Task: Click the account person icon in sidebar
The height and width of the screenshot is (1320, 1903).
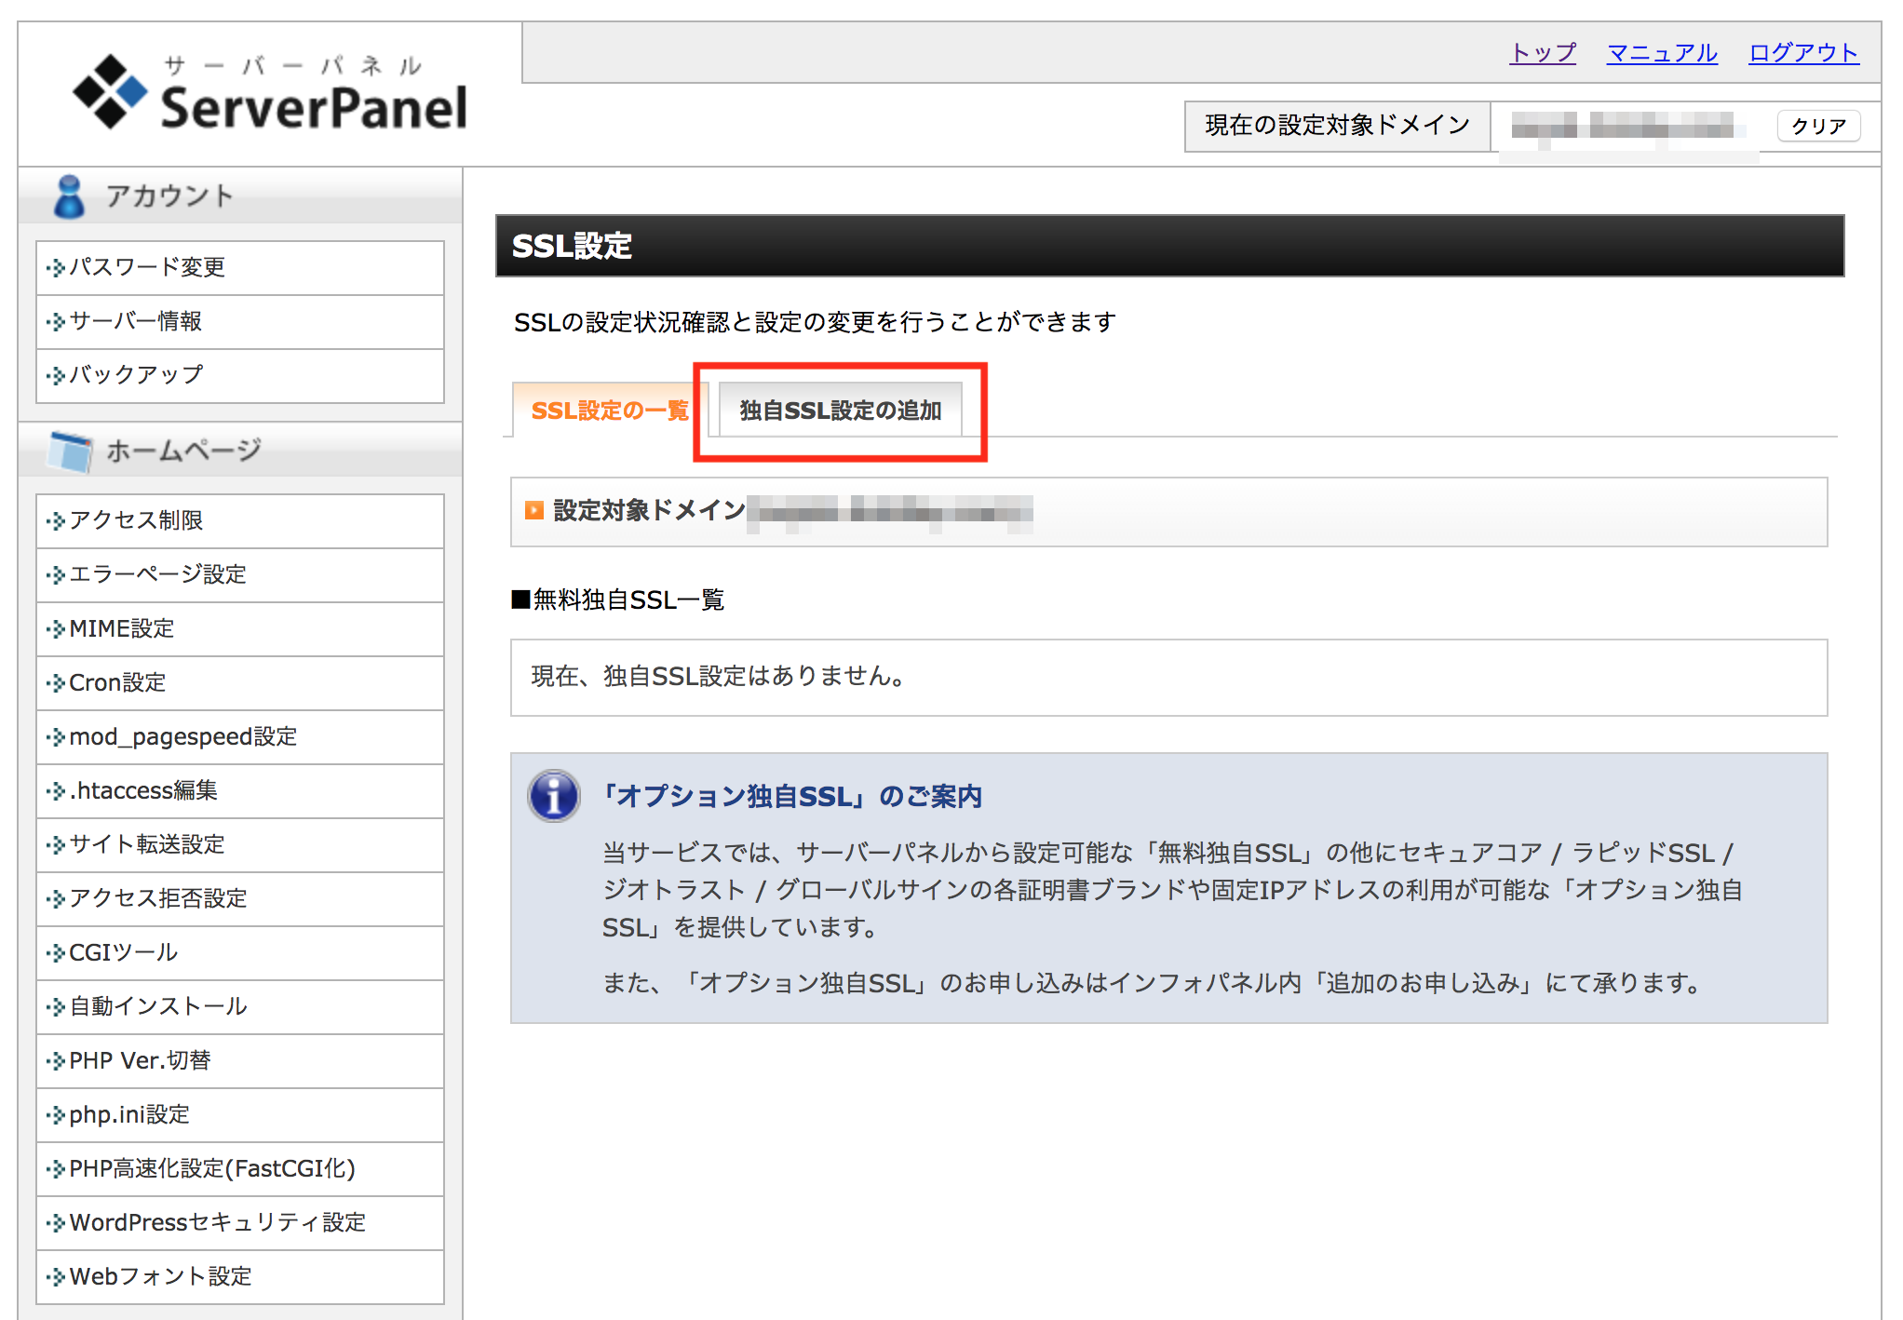Action: (70, 195)
